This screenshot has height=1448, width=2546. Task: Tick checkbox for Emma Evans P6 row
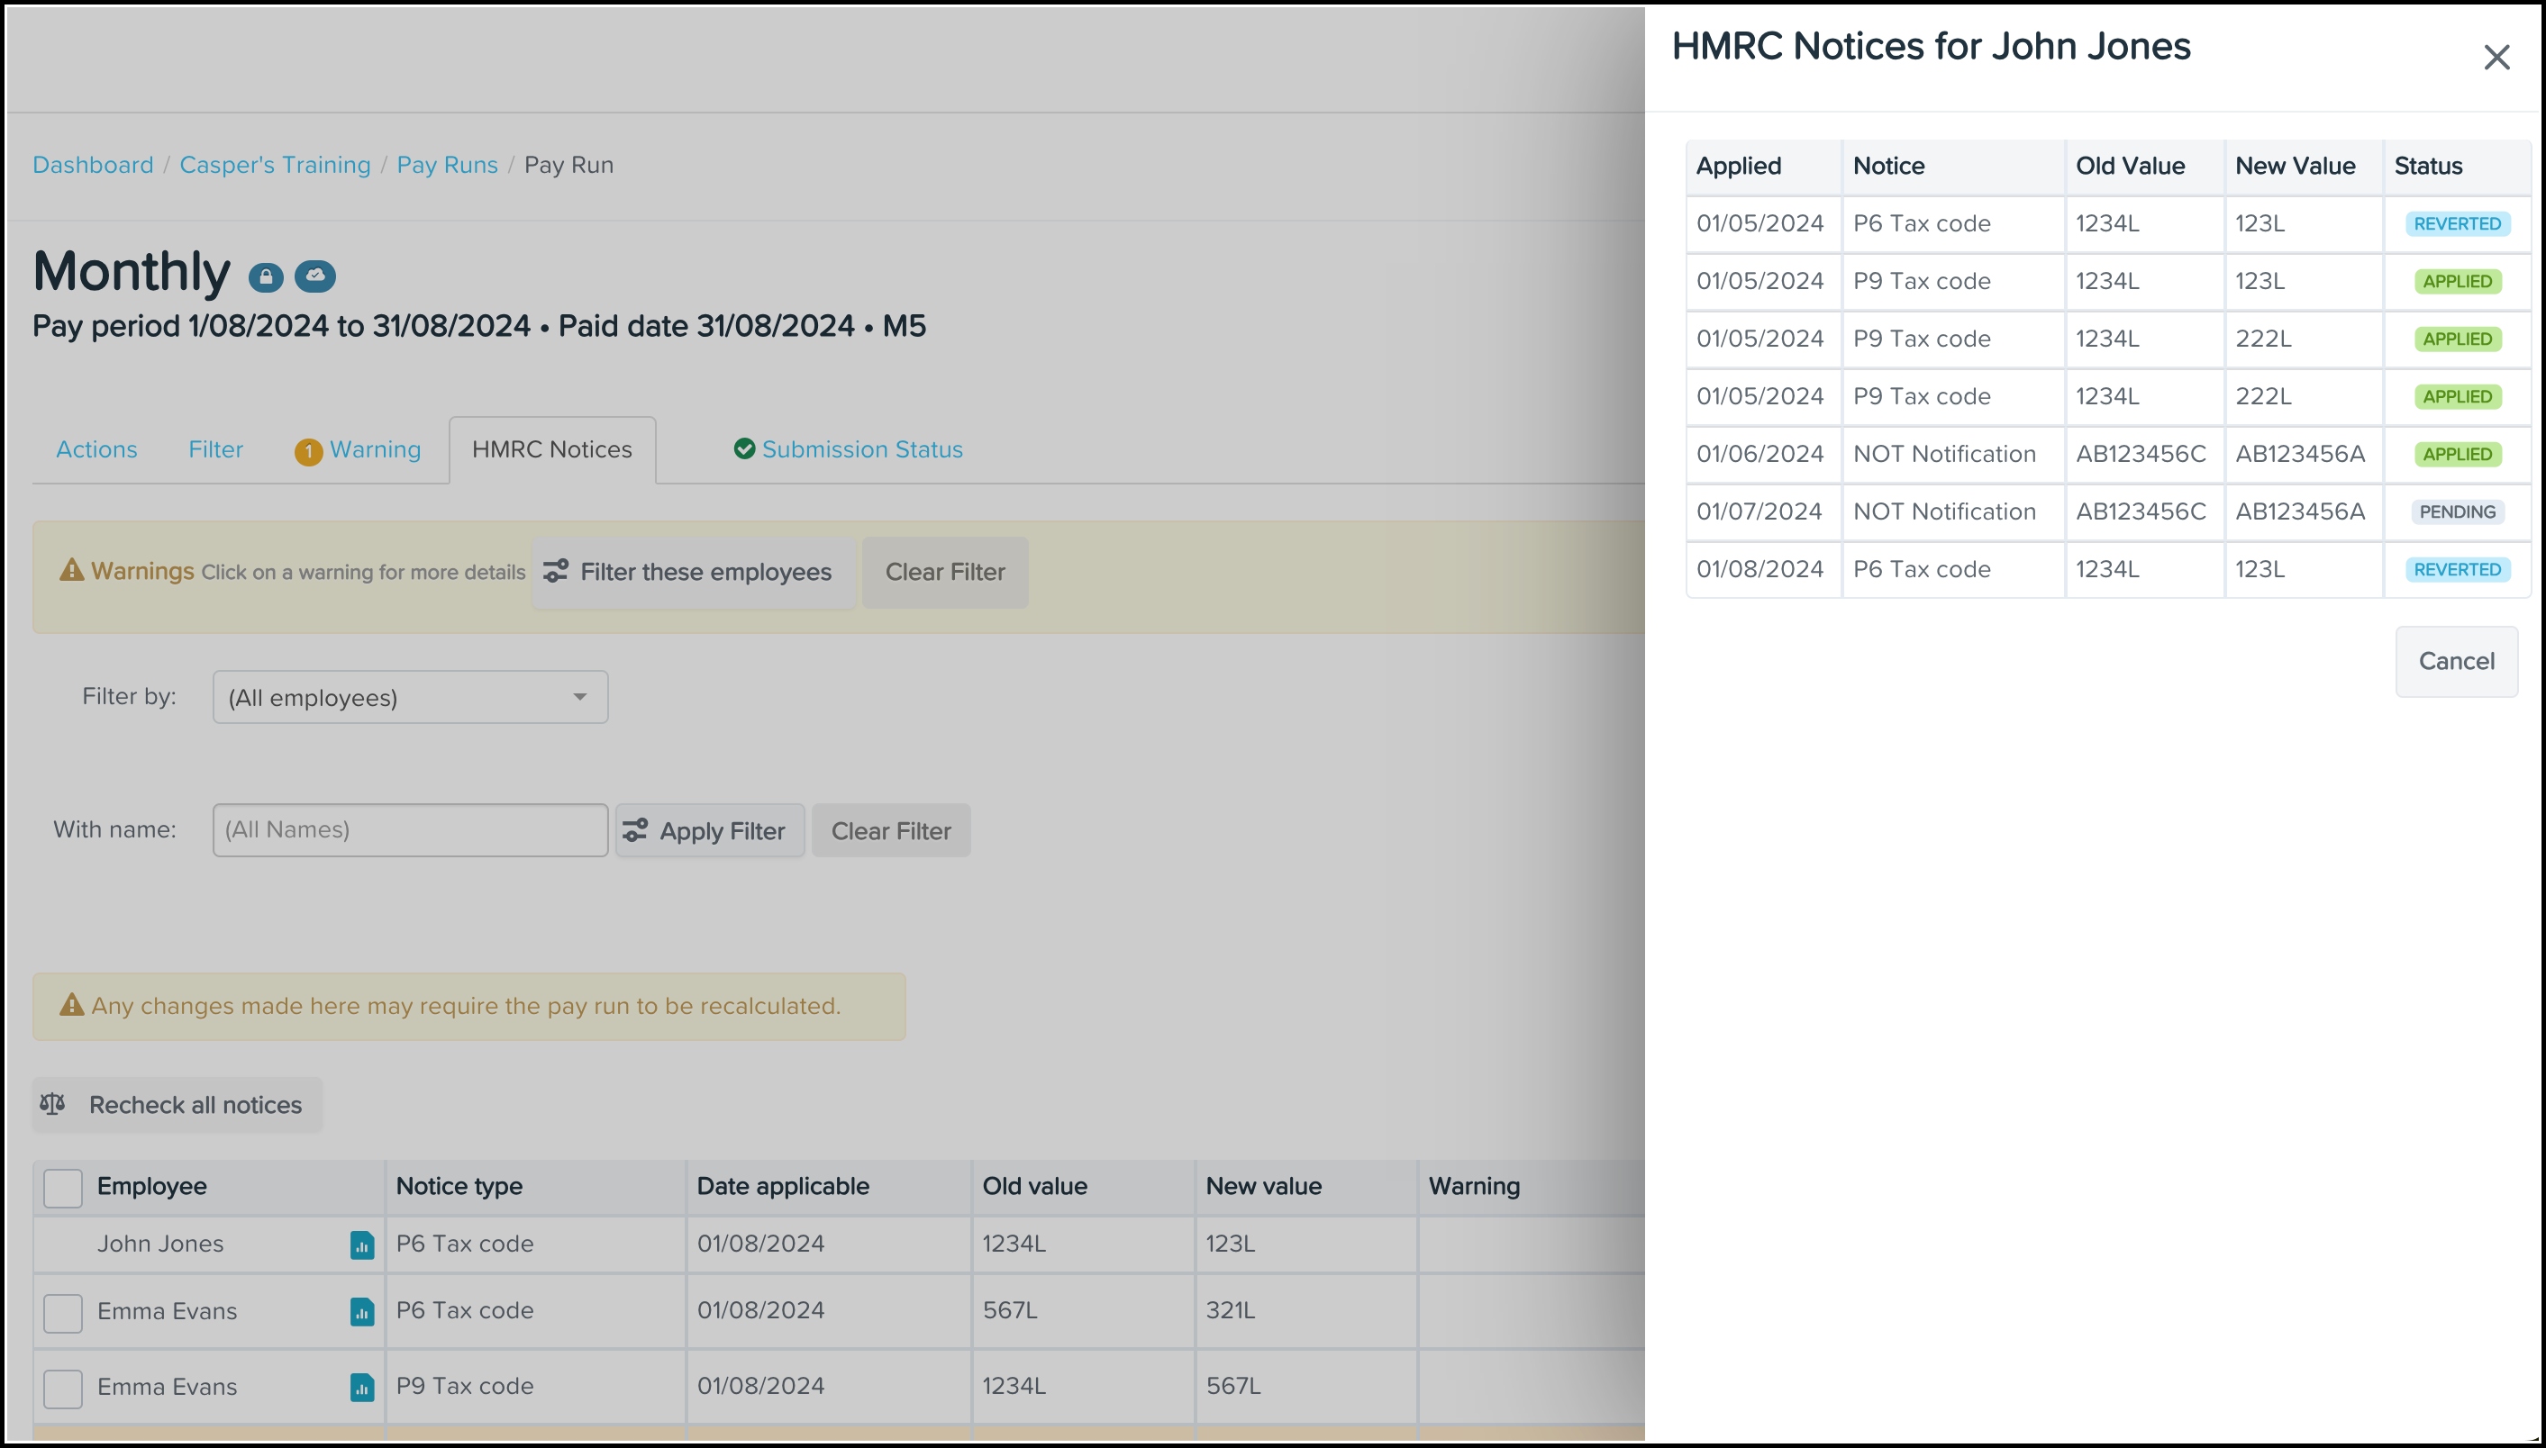pos(63,1314)
